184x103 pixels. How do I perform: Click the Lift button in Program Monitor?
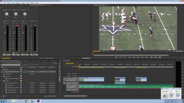pos(152,57)
